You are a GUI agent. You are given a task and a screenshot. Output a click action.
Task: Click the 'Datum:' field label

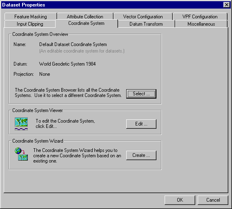[20, 64]
